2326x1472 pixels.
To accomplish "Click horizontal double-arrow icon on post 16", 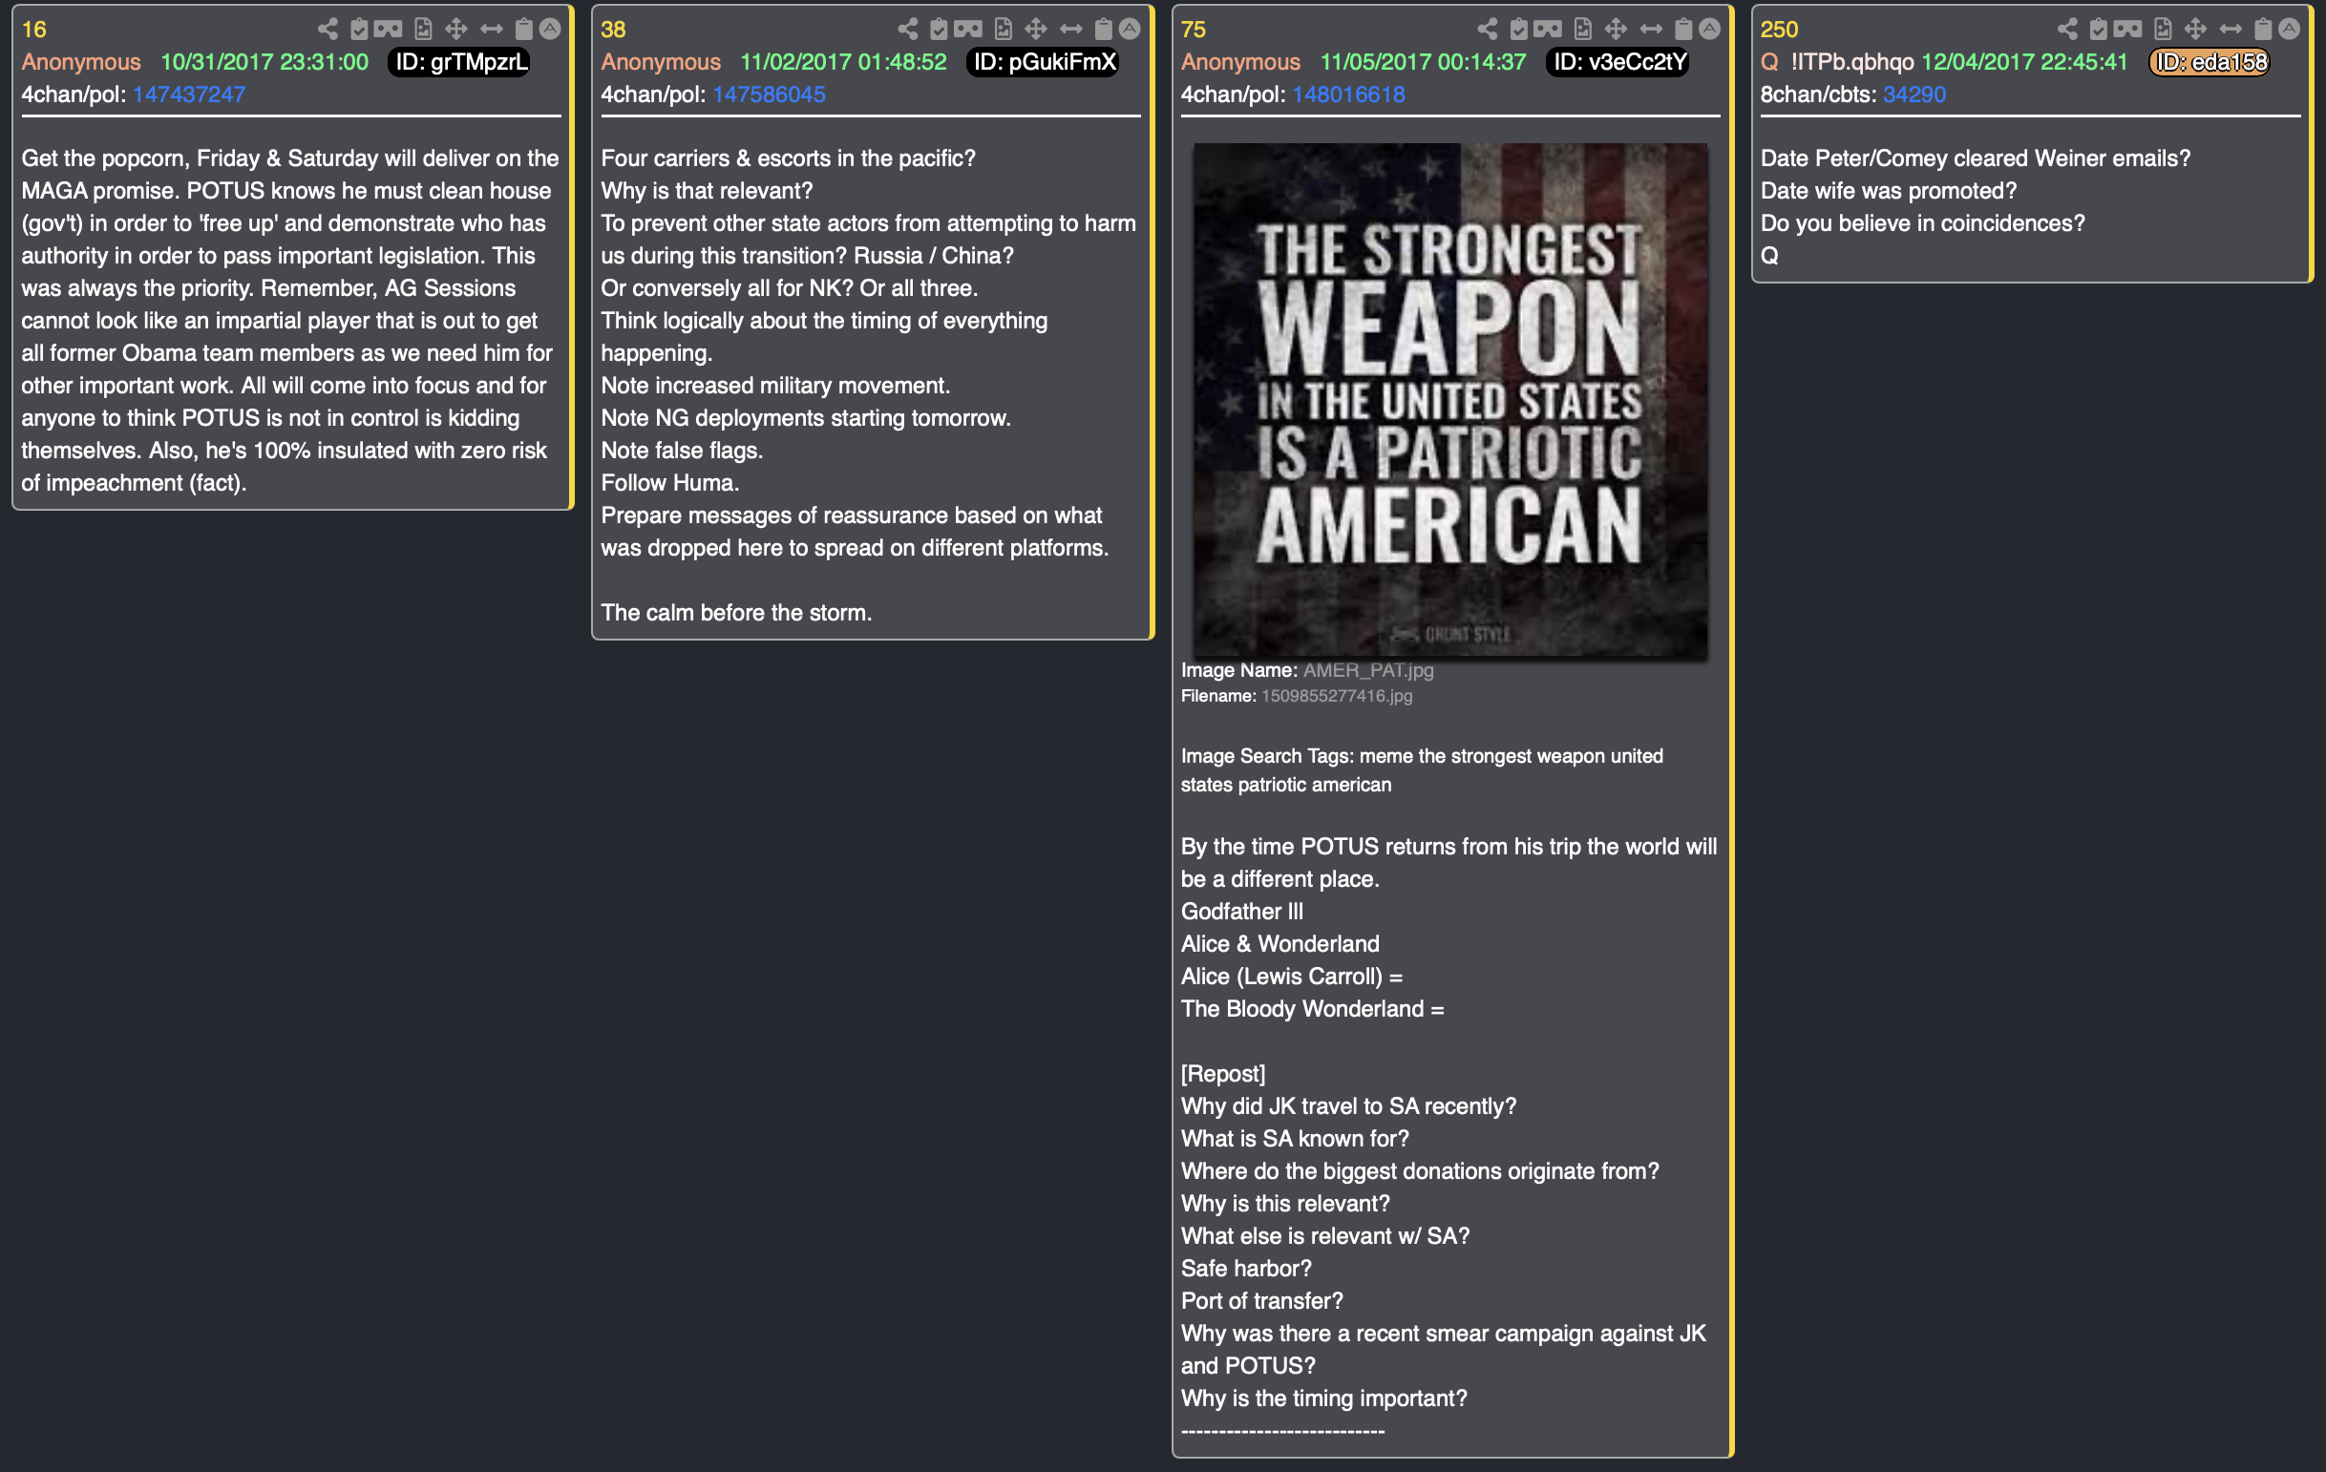I will click(x=492, y=29).
